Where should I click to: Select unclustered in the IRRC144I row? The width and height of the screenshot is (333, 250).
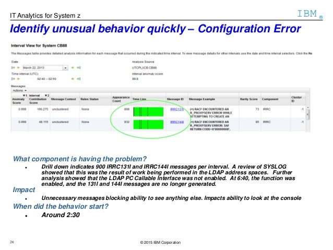click(x=61, y=122)
